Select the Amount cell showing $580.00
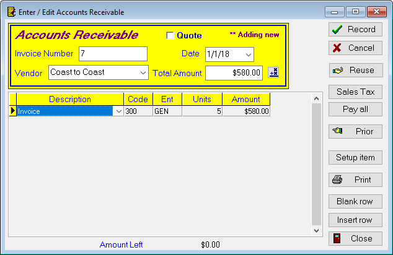Screen dimensions: 393x255 pyautogui.click(x=246, y=111)
